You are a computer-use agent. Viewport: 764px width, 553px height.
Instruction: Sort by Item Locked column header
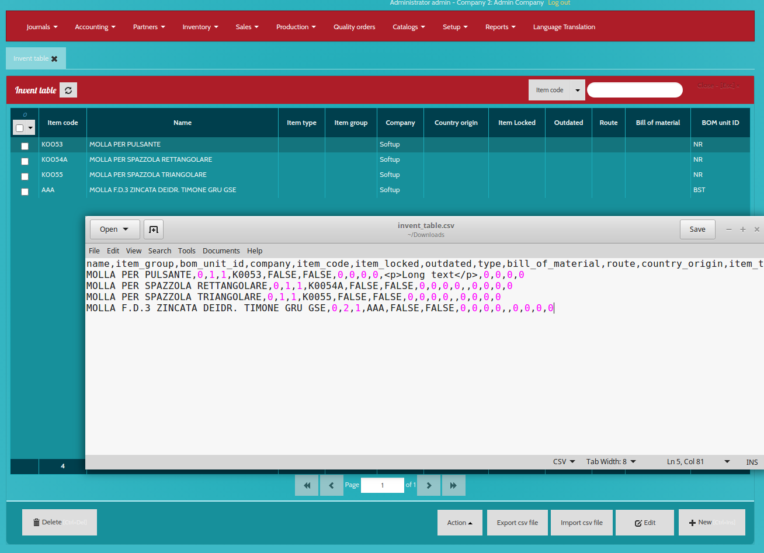click(517, 123)
